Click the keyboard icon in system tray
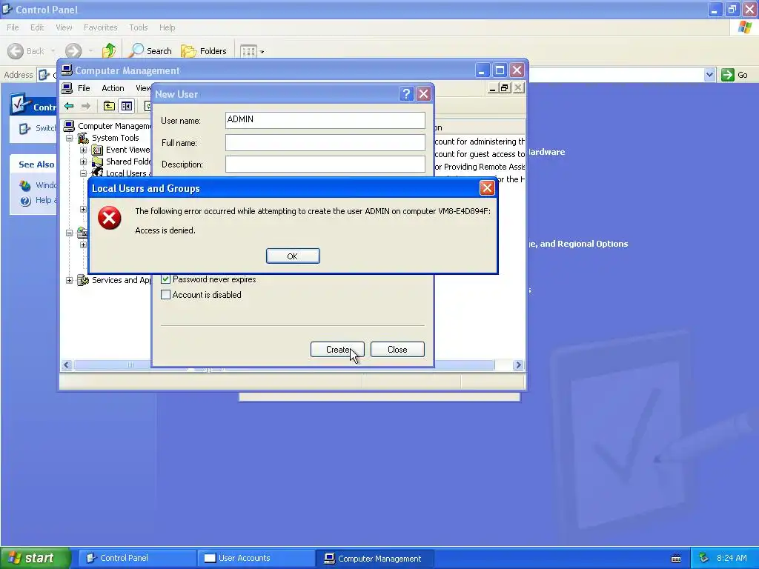This screenshot has width=759, height=569. [x=676, y=559]
